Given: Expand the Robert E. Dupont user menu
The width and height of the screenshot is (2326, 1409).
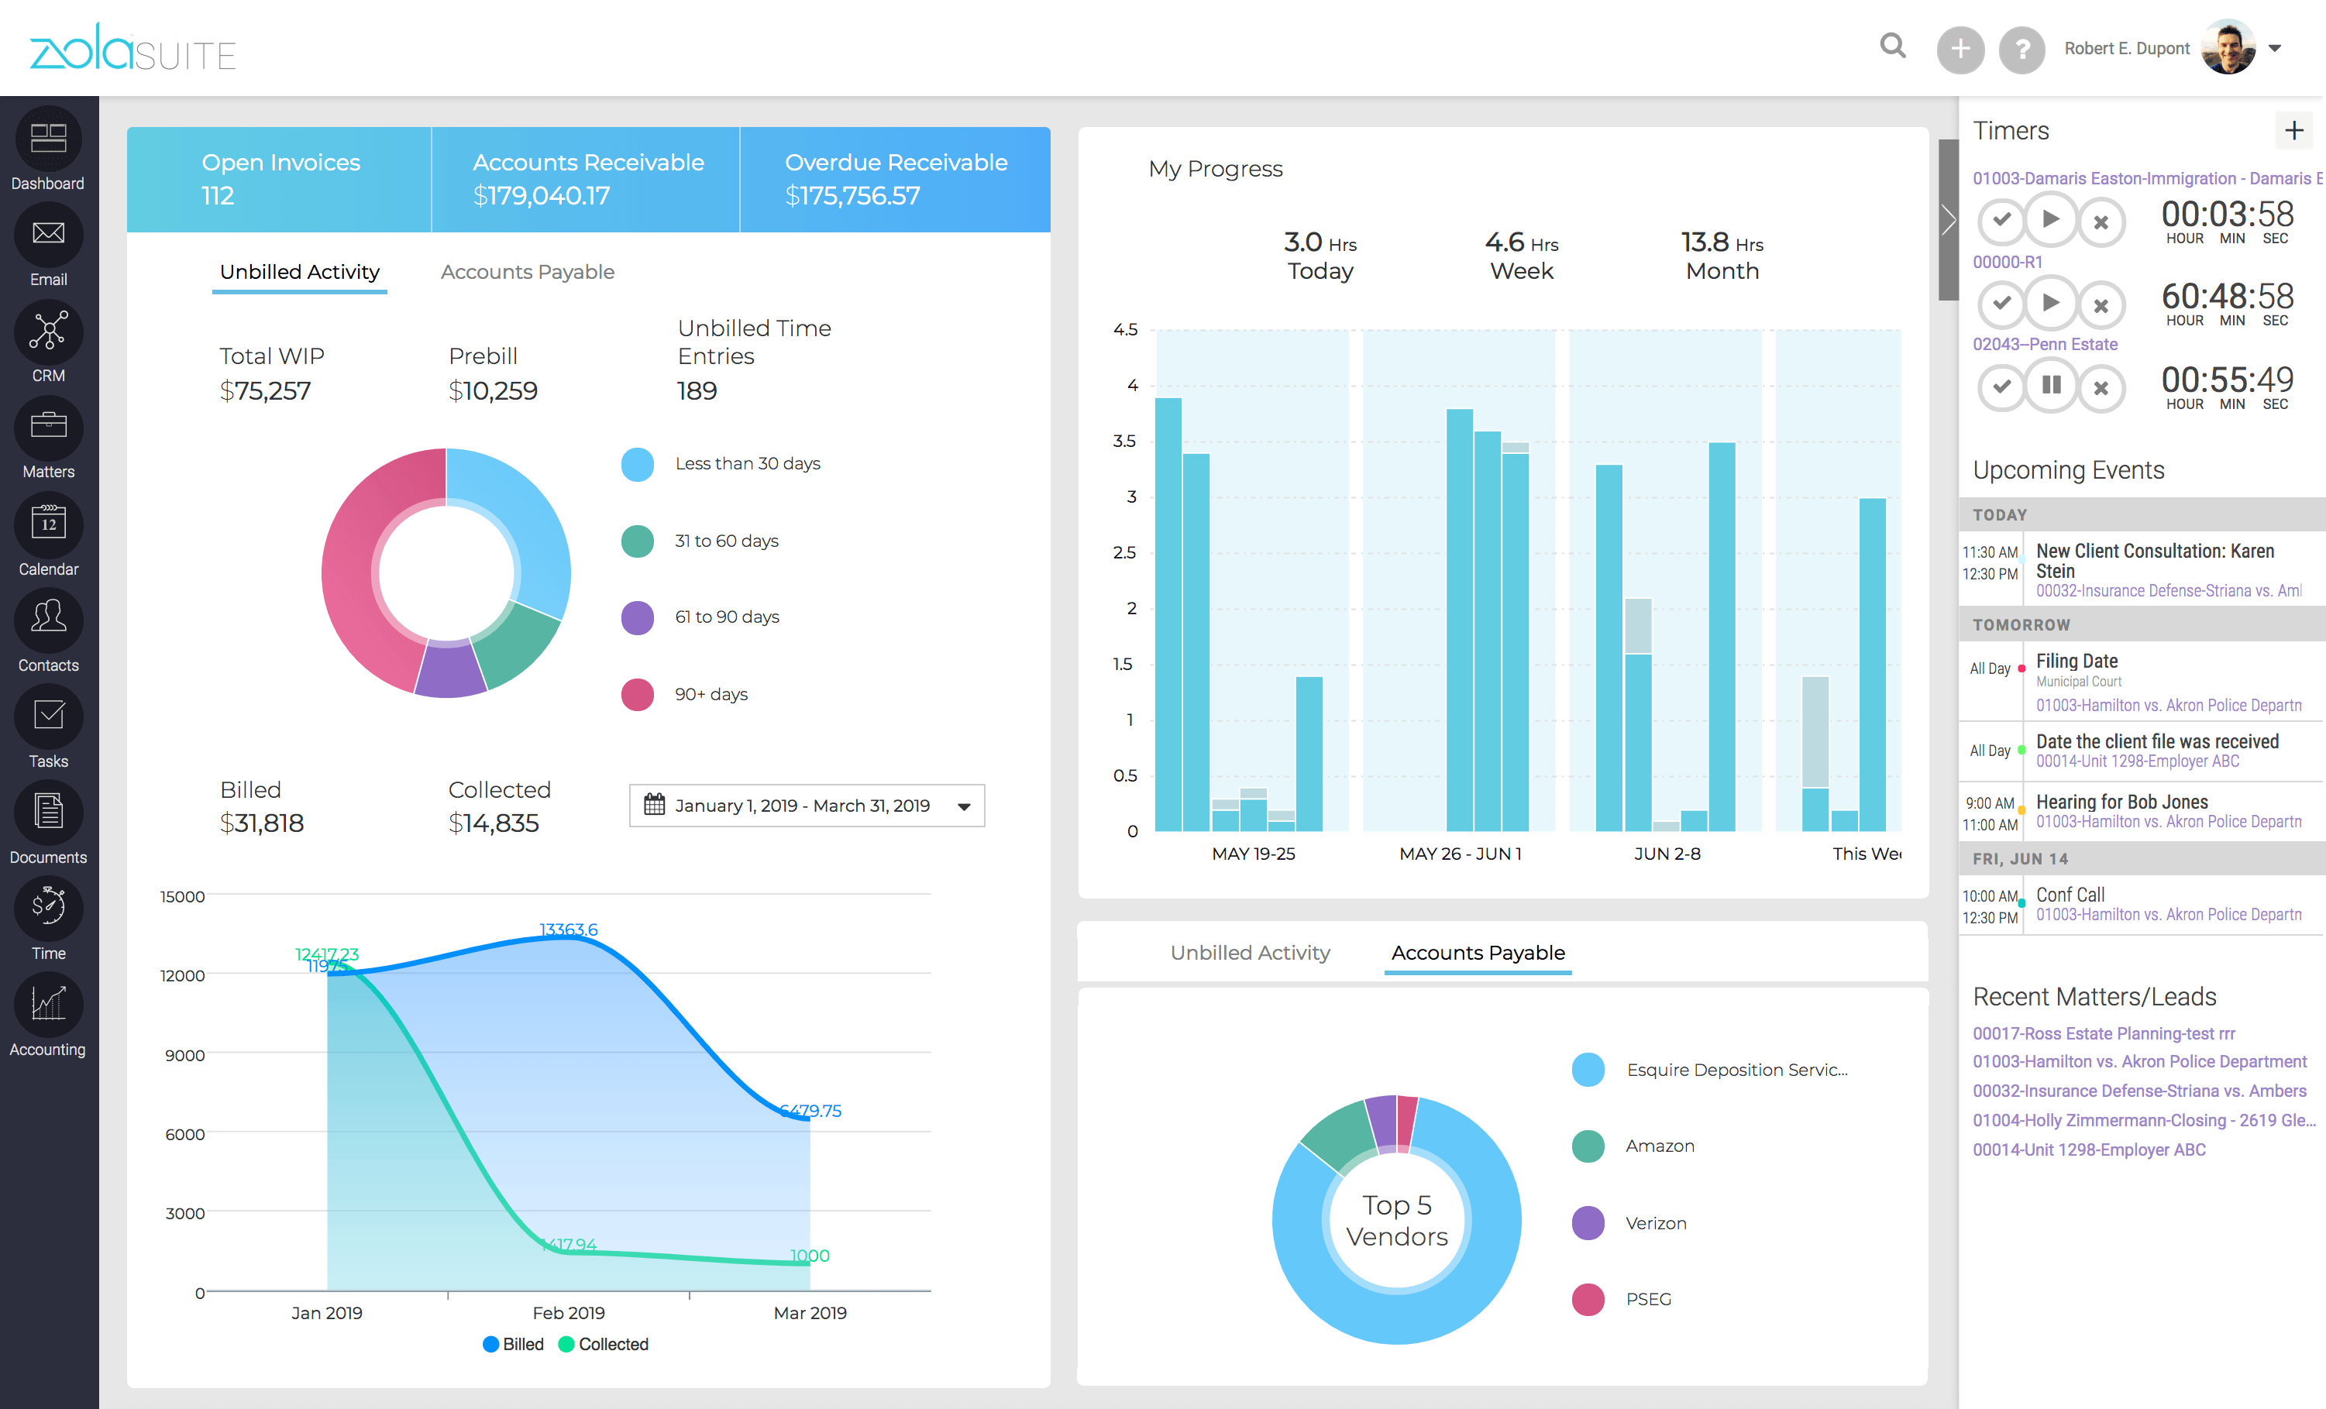Looking at the screenshot, I should 2275,48.
